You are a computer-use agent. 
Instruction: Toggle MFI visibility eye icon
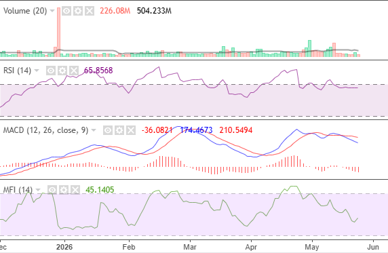pyautogui.click(x=52, y=190)
